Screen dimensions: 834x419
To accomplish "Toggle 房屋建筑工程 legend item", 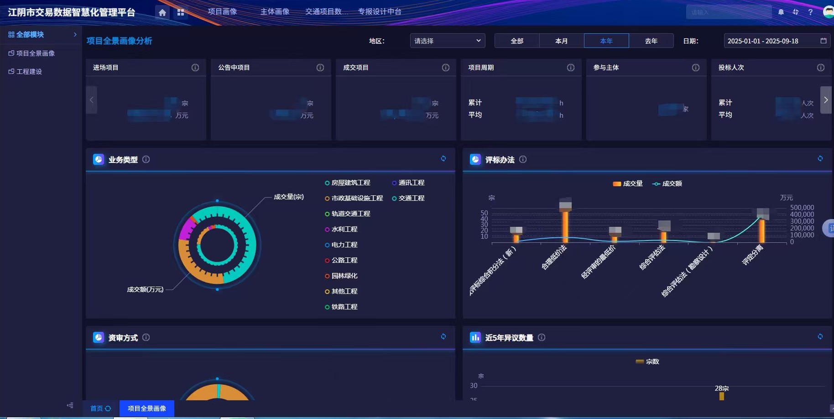I will [x=348, y=183].
